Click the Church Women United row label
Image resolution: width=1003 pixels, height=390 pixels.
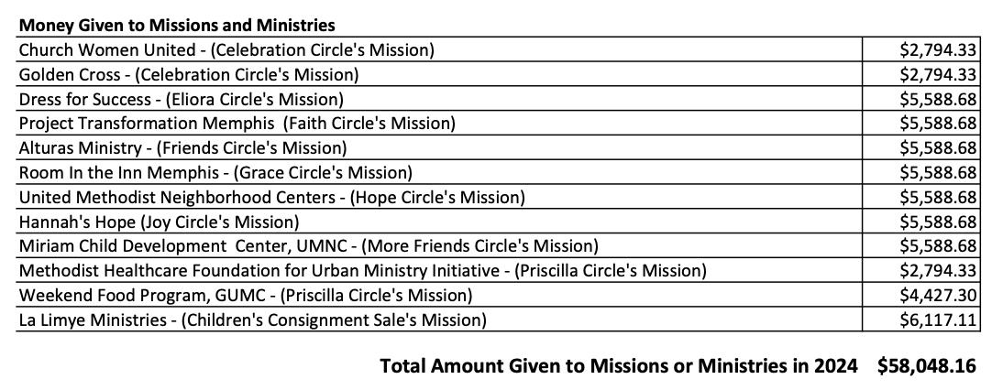point(226,49)
